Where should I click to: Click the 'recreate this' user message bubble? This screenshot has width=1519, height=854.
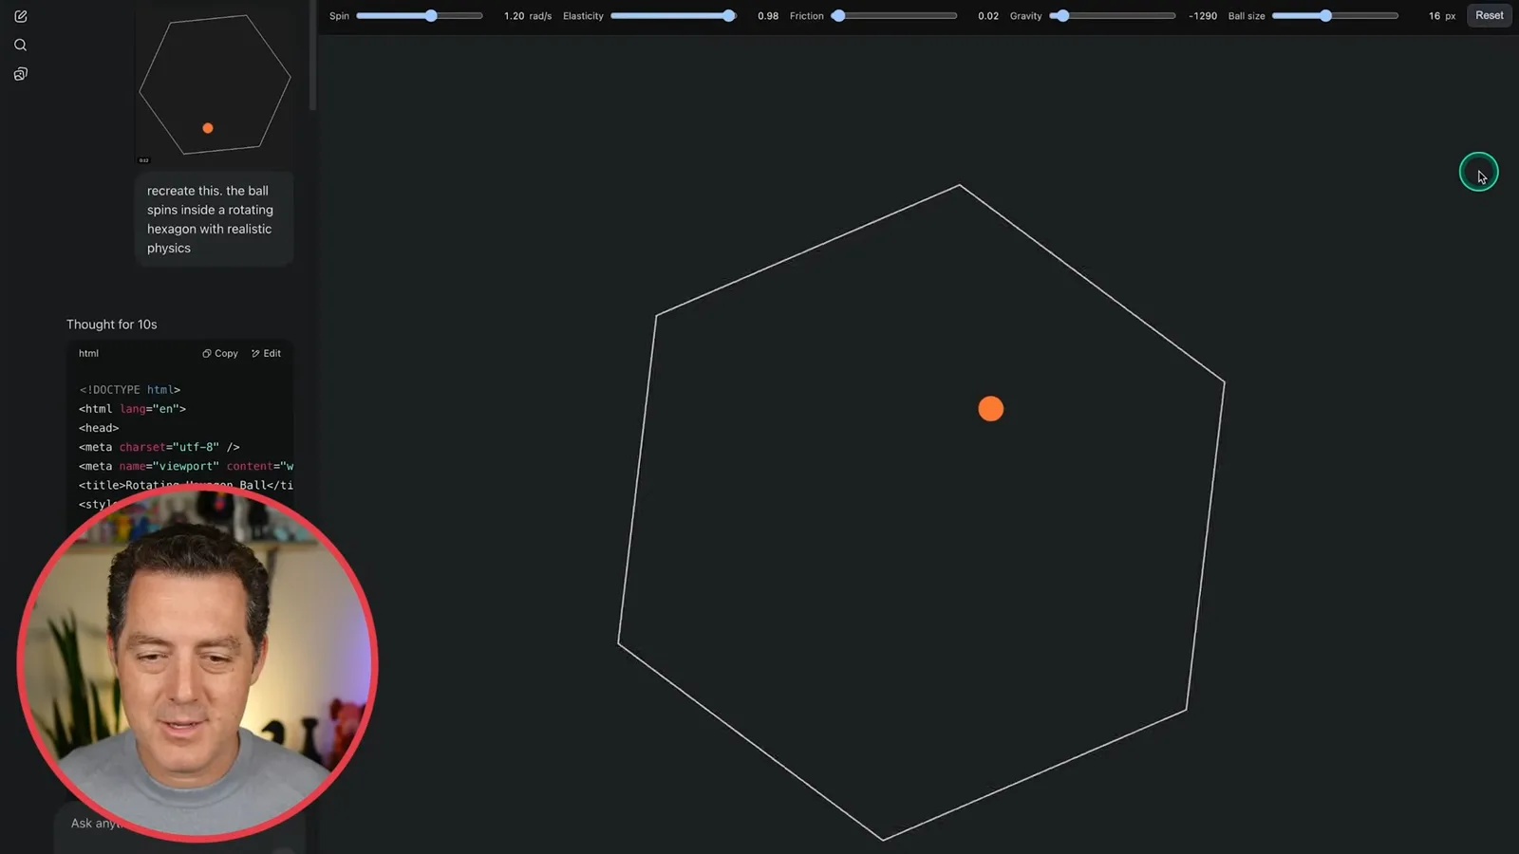215,219
